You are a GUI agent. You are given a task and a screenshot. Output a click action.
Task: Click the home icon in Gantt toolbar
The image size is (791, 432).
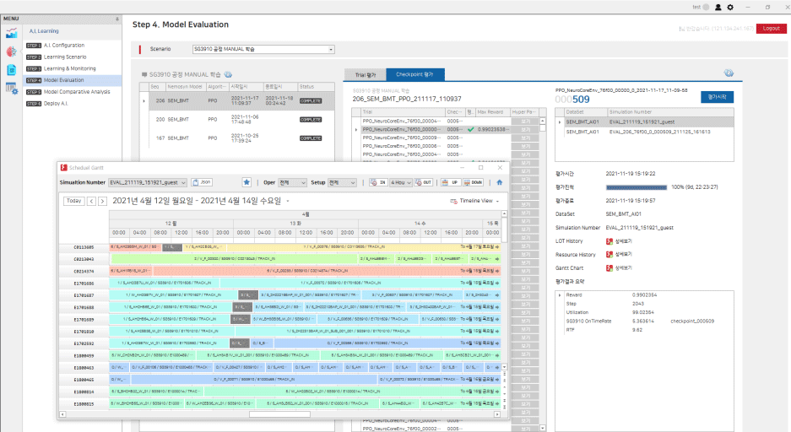pos(500,181)
